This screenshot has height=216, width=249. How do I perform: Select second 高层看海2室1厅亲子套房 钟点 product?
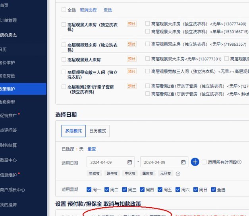pyautogui.click(x=147, y=94)
